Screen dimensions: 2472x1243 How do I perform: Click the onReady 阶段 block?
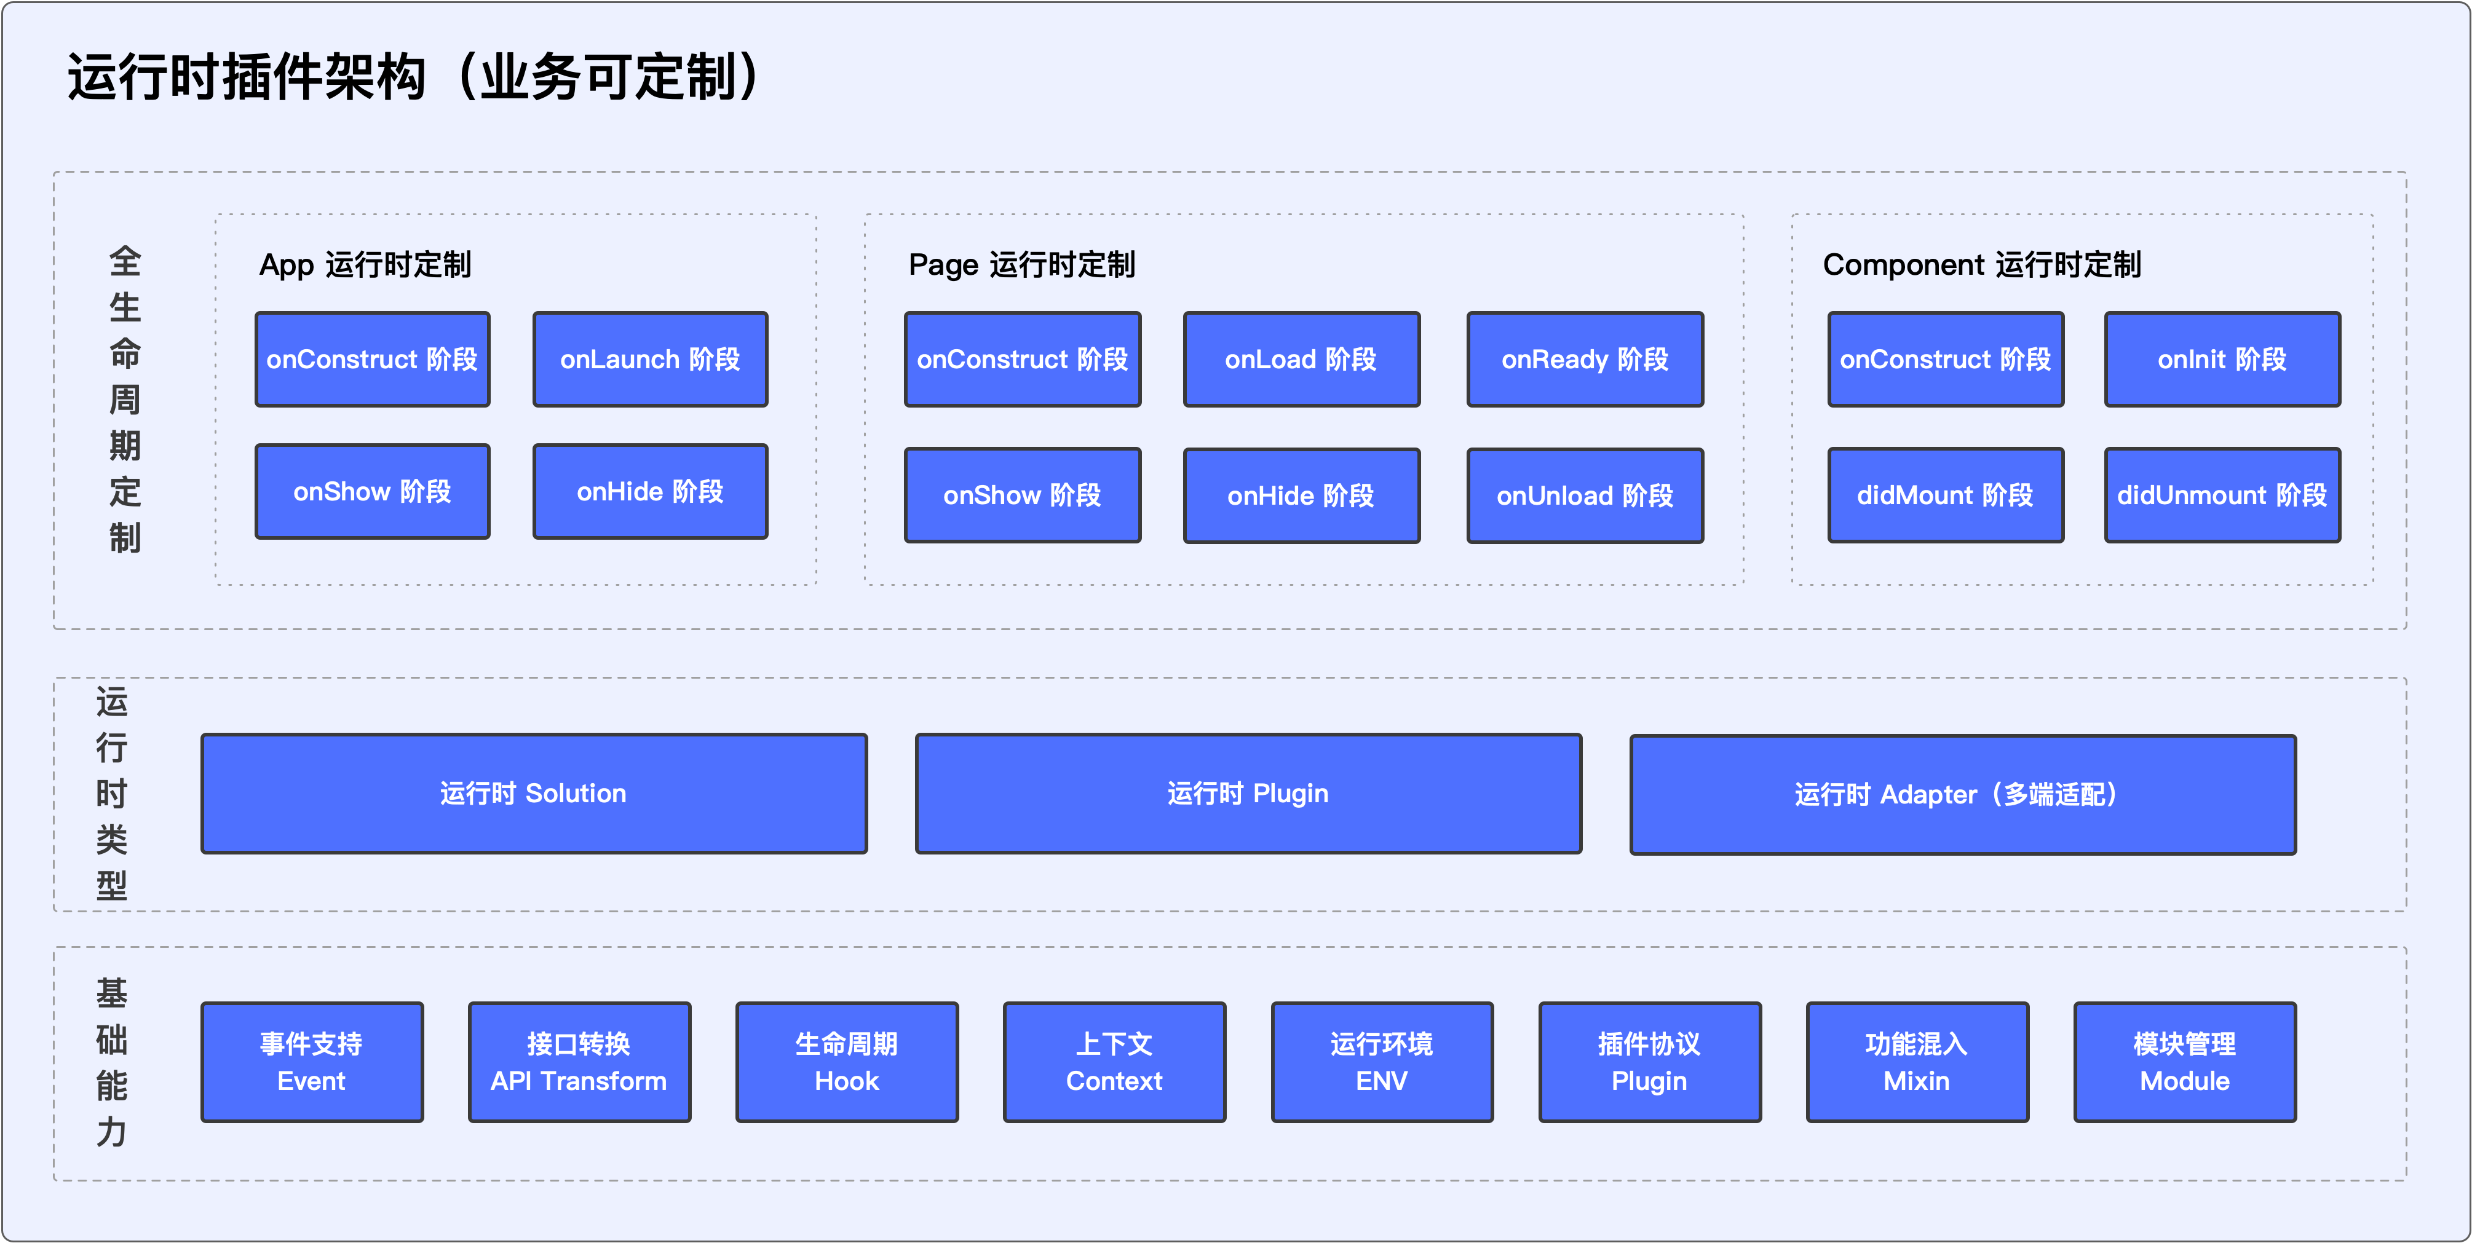[x=1584, y=359]
